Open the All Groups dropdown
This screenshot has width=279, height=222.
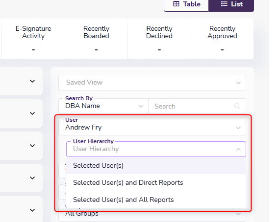pyautogui.click(x=152, y=214)
